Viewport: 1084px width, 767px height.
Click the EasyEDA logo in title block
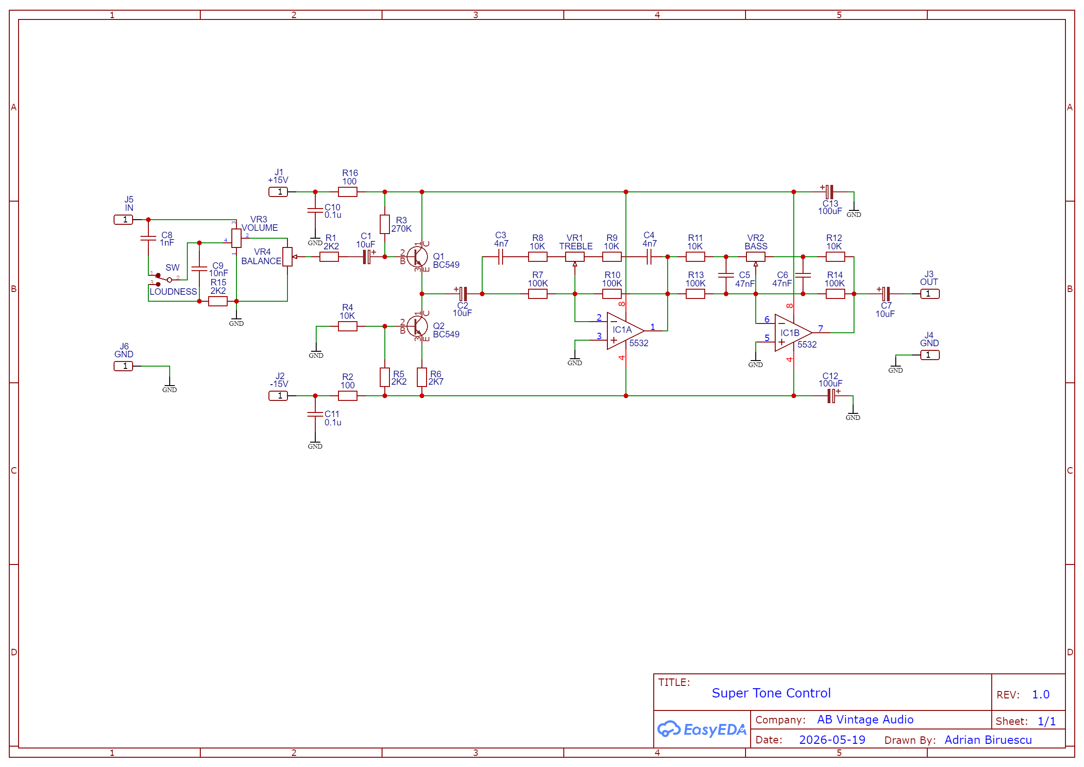point(701,729)
